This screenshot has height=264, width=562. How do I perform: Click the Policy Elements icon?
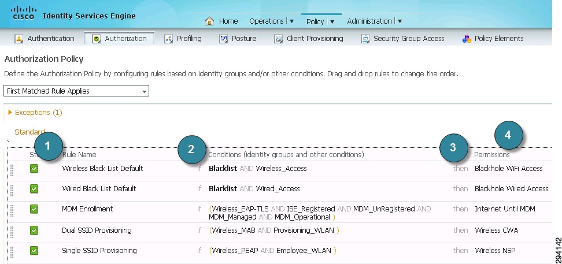466,39
